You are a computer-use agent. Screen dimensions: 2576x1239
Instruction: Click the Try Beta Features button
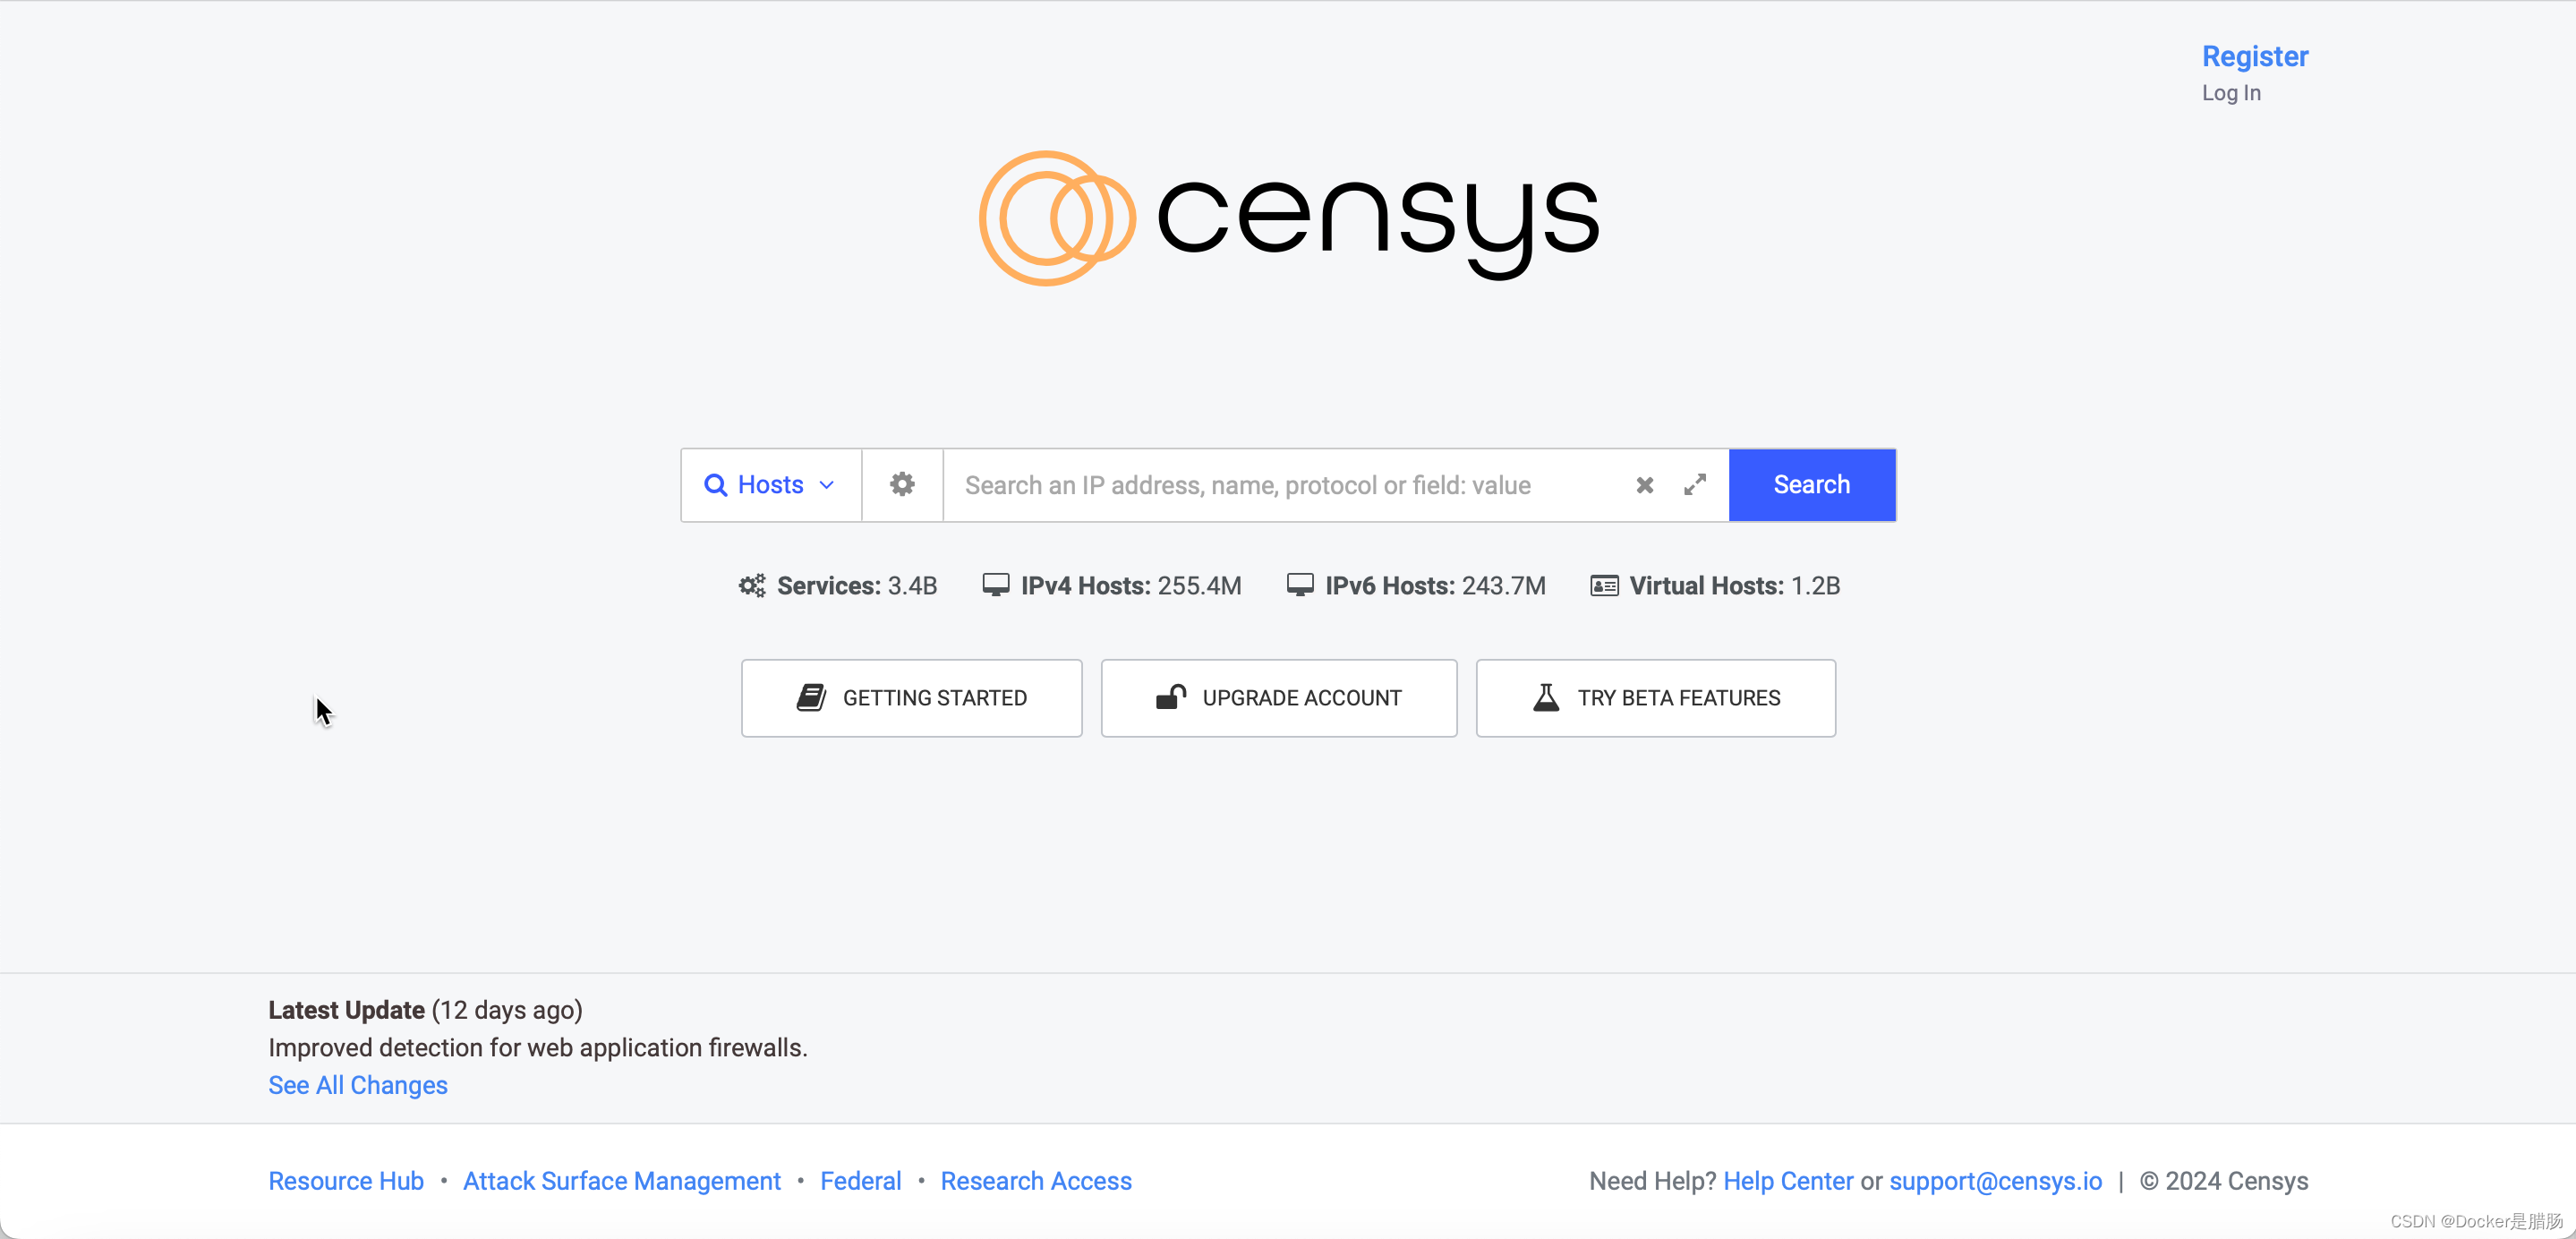tap(1654, 696)
